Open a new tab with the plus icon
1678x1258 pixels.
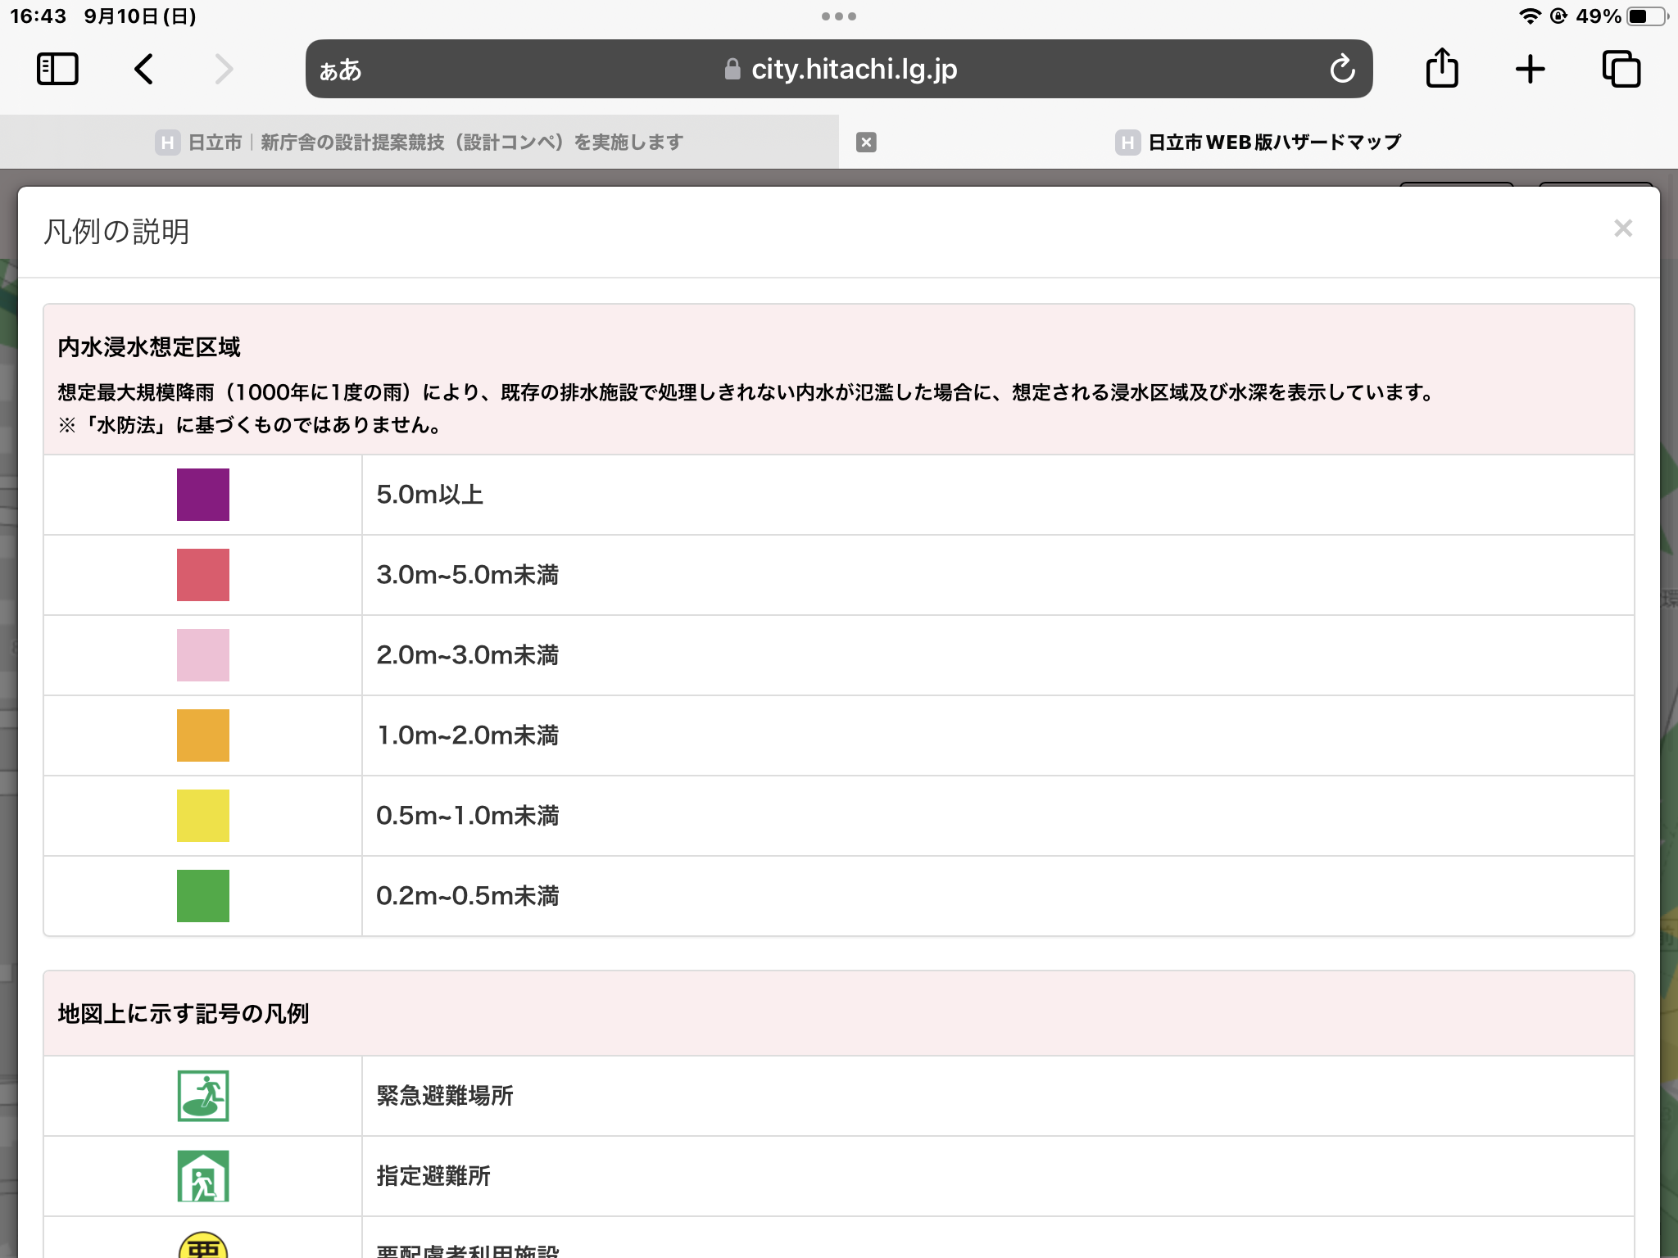click(1530, 70)
